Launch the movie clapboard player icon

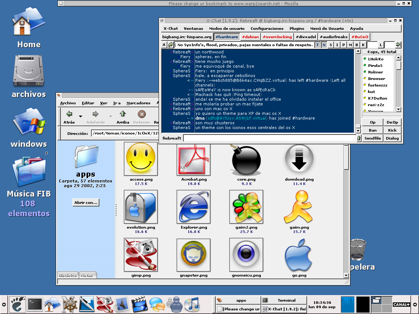click(140, 305)
